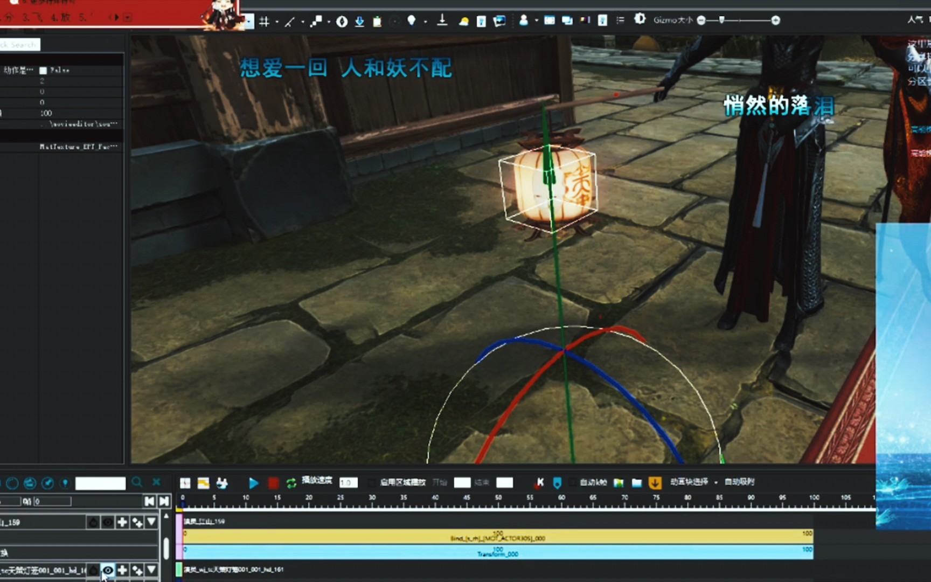Click the camera recorder icon in timeline toolbar
Viewport: 931px width, 582px height.
pos(221,483)
